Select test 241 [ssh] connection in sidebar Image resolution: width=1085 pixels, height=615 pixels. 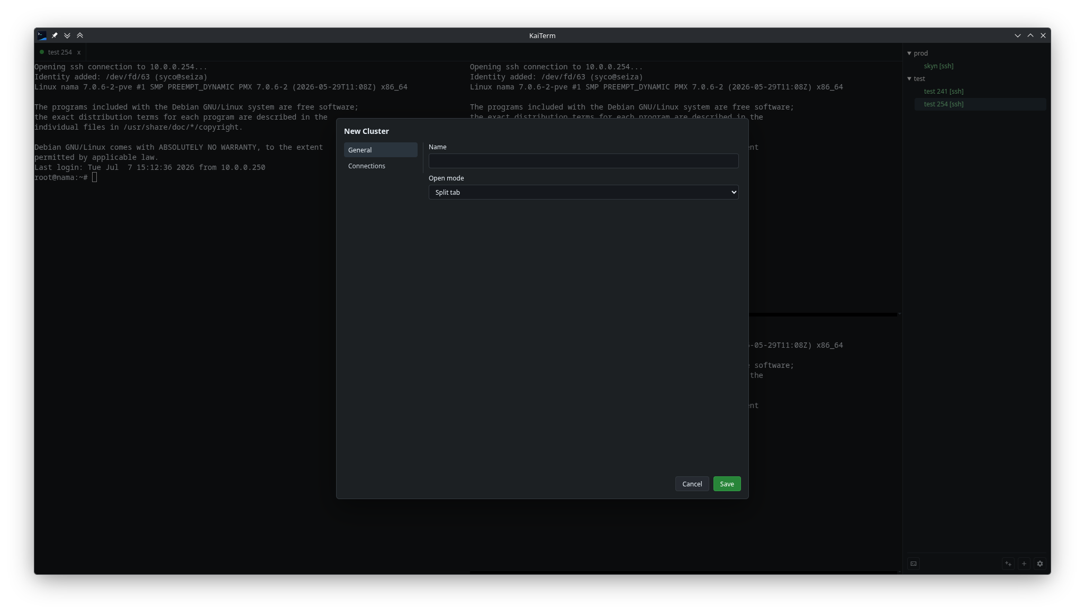coord(943,92)
